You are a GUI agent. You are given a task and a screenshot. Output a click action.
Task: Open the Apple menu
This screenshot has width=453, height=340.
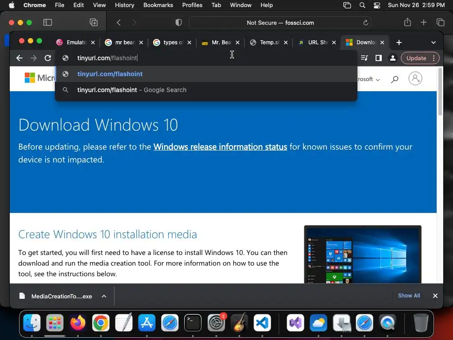pos(12,5)
